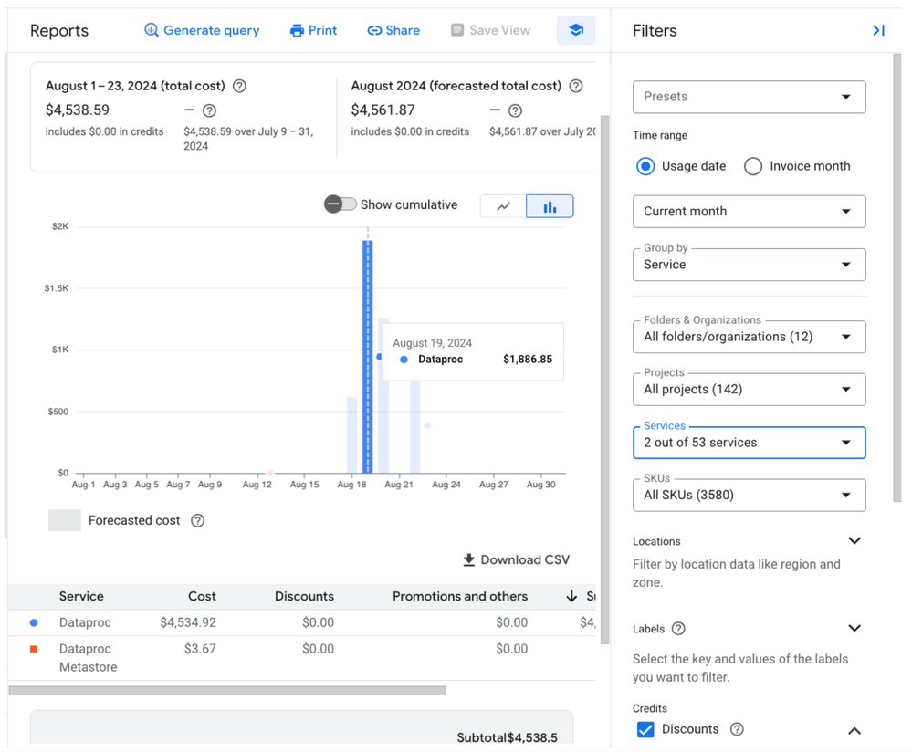Click the Aug 18 axis label
Screen dimensions: 912x752
click(x=351, y=485)
